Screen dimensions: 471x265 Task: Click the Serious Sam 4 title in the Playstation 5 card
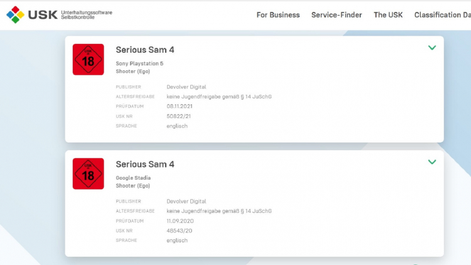tap(145, 50)
